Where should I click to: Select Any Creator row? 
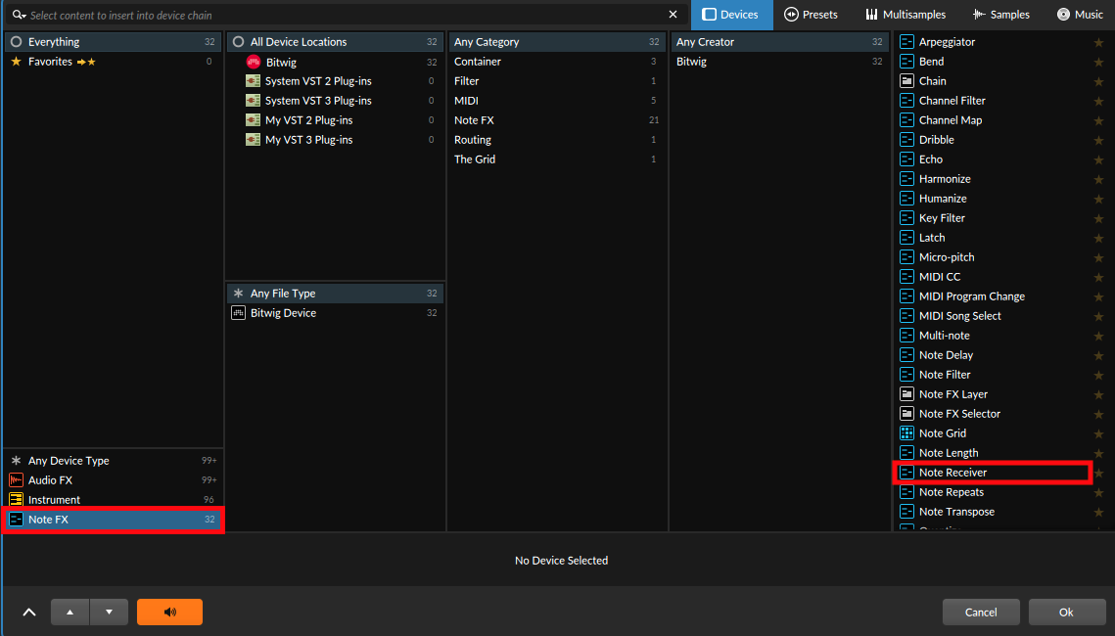(x=779, y=42)
